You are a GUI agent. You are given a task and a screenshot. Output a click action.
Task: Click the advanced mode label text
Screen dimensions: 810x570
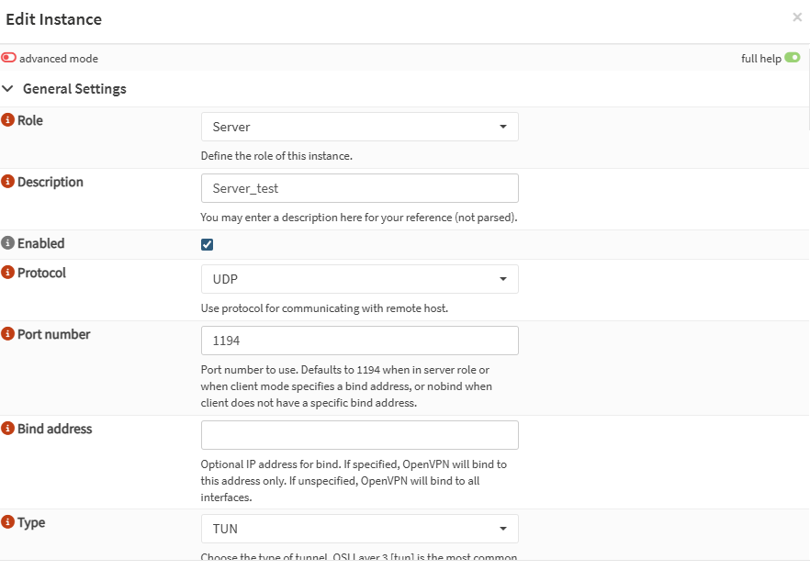point(59,59)
